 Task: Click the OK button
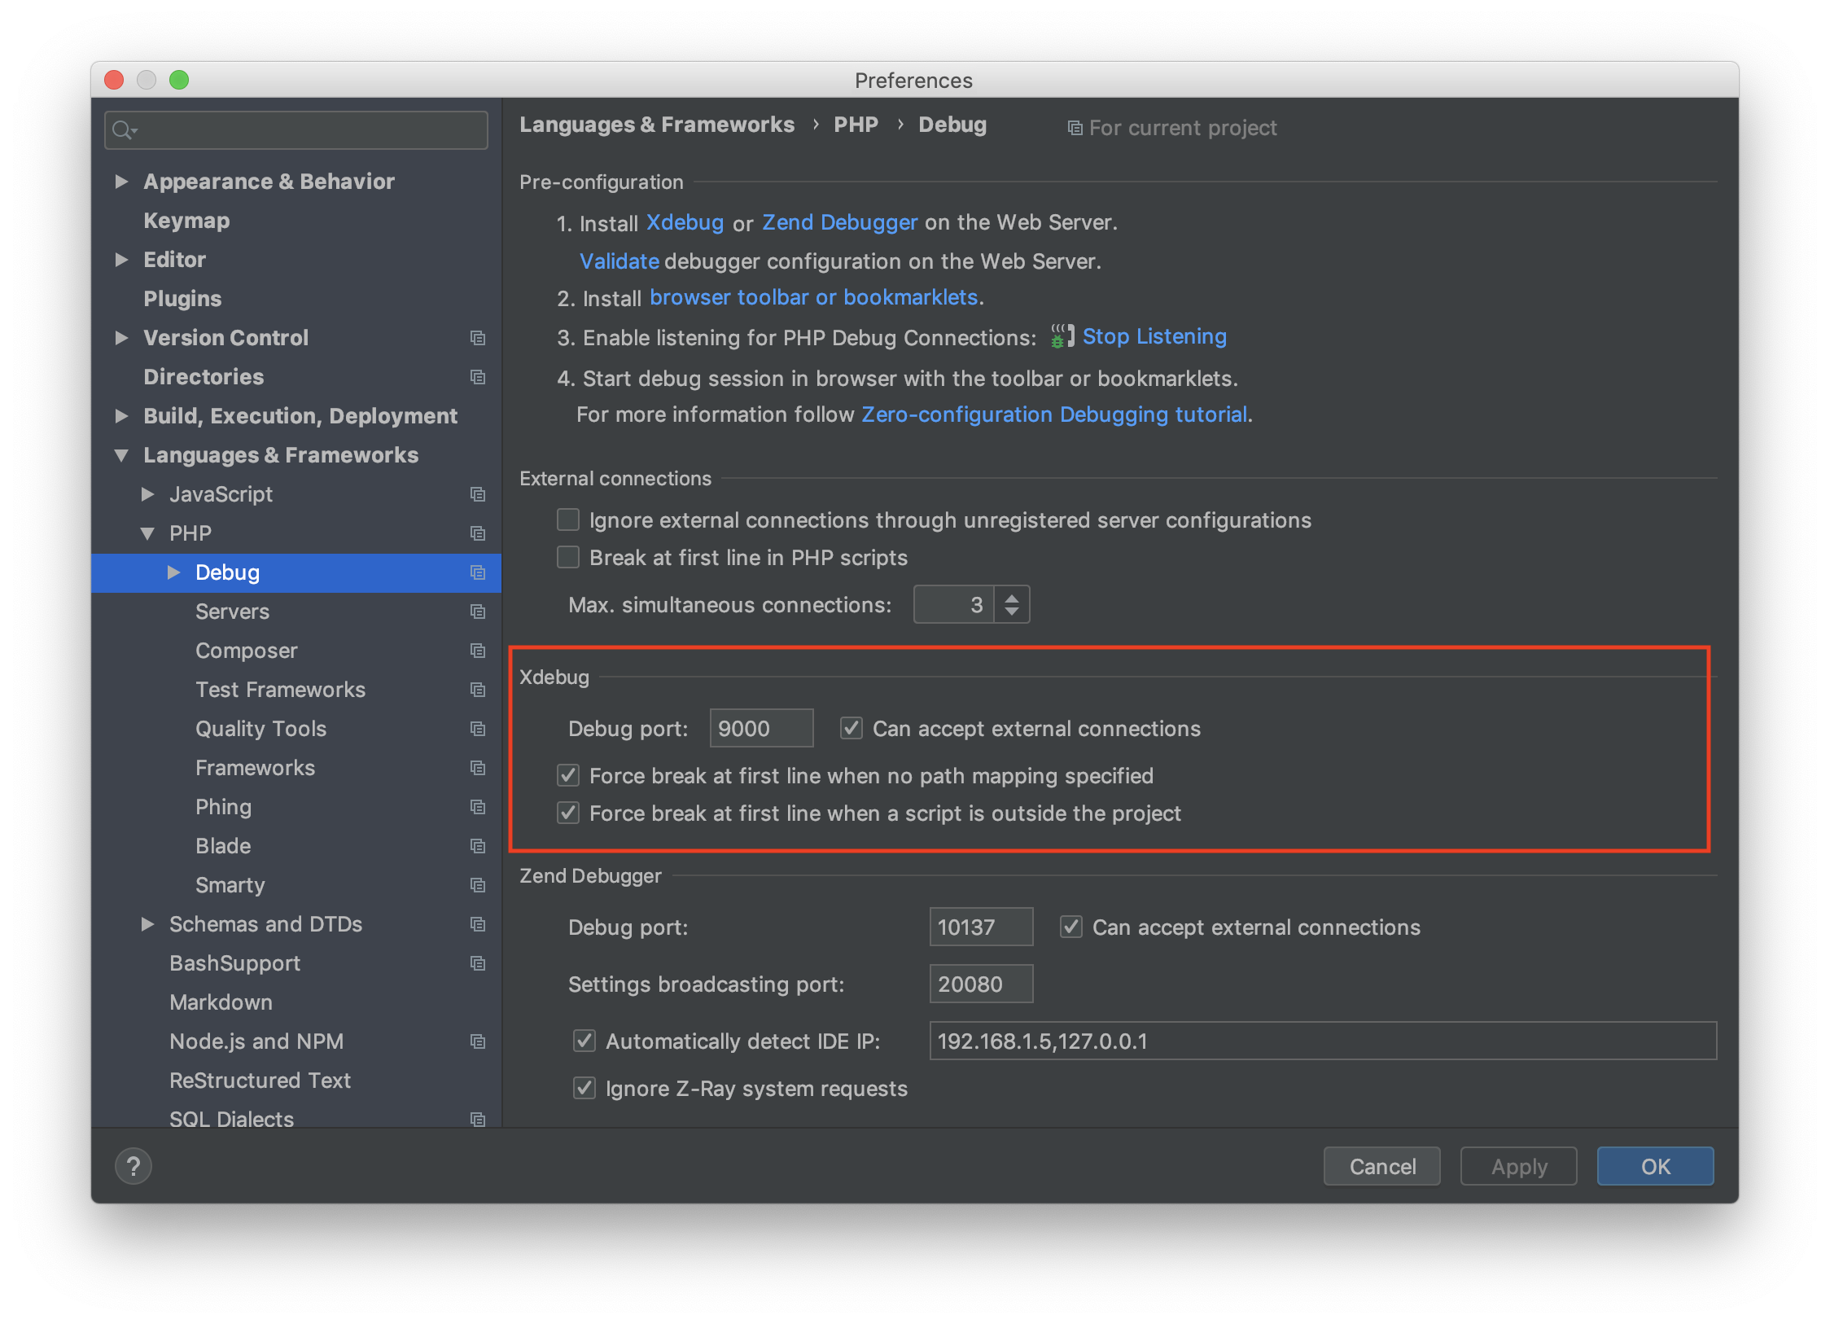(x=1654, y=1166)
